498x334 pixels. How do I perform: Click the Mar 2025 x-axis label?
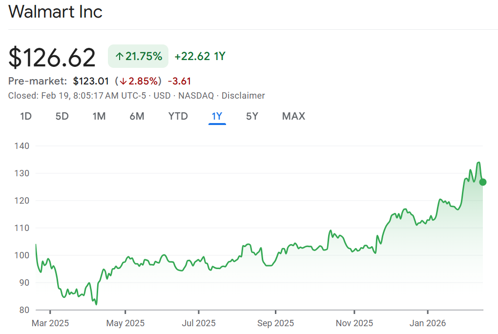point(50,323)
